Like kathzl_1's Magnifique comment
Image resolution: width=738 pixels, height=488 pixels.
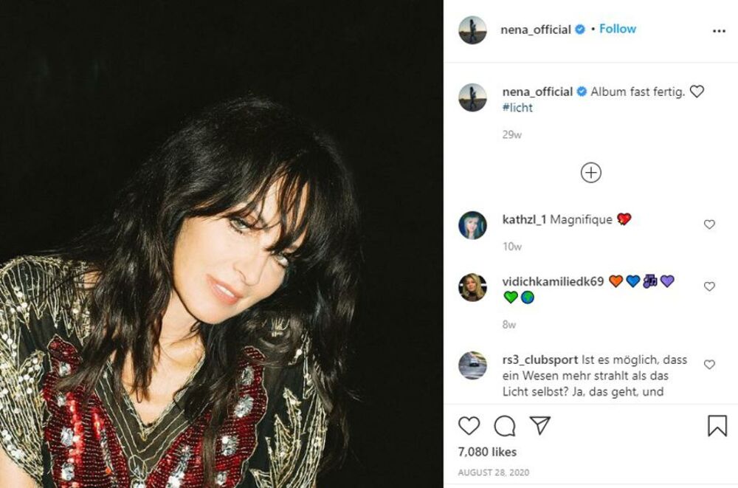click(709, 224)
